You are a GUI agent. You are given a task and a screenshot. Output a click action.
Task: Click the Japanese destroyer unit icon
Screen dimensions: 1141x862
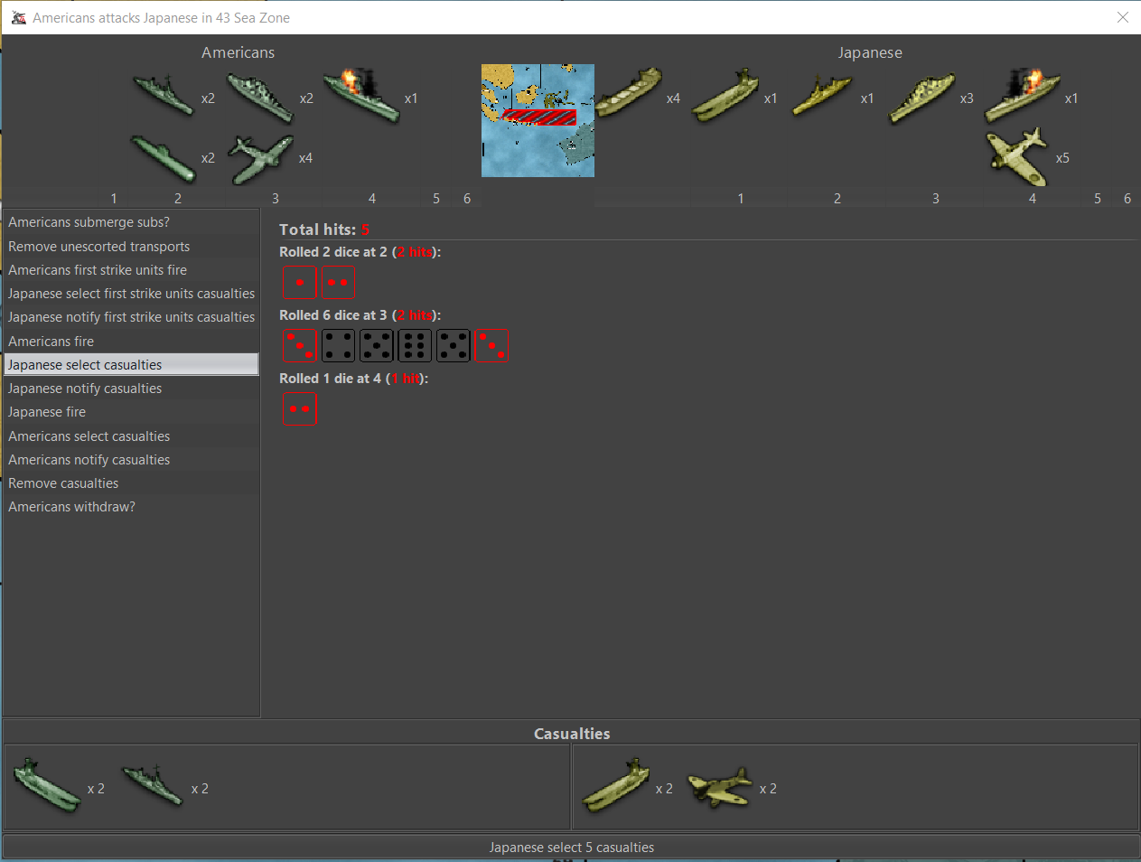click(x=822, y=97)
